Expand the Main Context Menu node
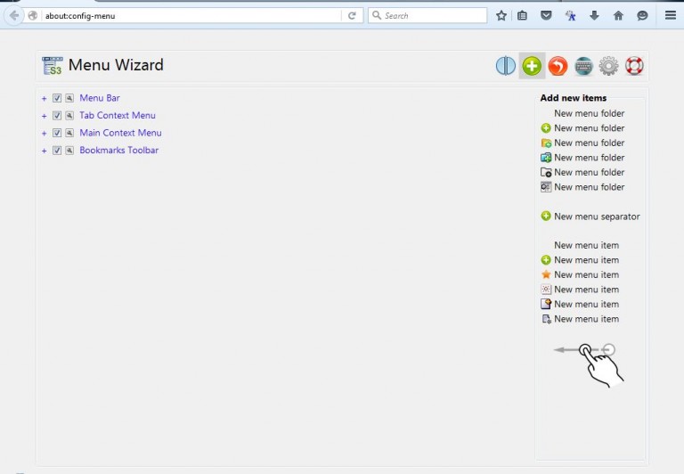 44,134
